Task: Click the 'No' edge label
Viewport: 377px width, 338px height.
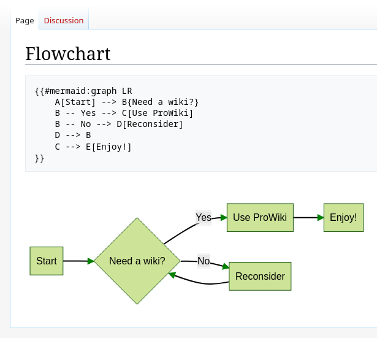Action: [x=204, y=261]
